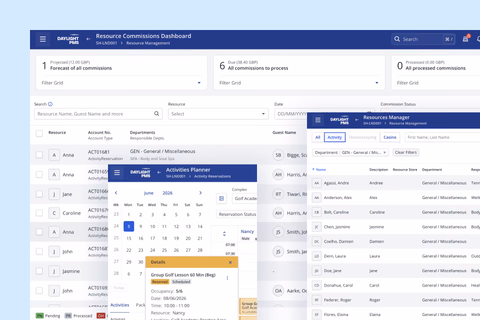Image resolution: width=480 pixels, height=320 pixels.
Task: Open hamburger menu in Resource Commissions Dashboard
Action: tap(43, 39)
